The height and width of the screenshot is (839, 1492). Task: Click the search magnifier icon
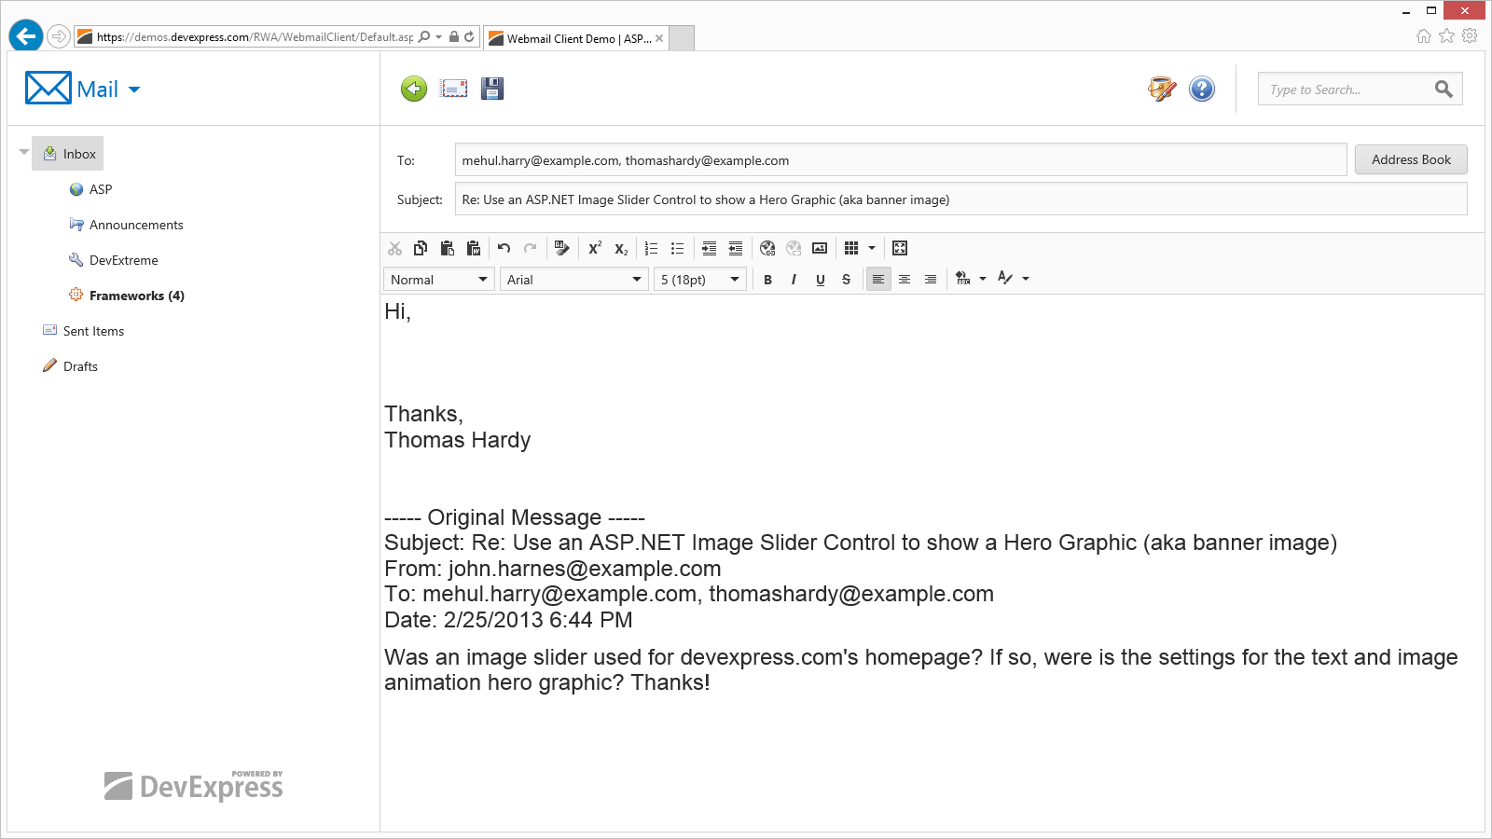point(1444,89)
